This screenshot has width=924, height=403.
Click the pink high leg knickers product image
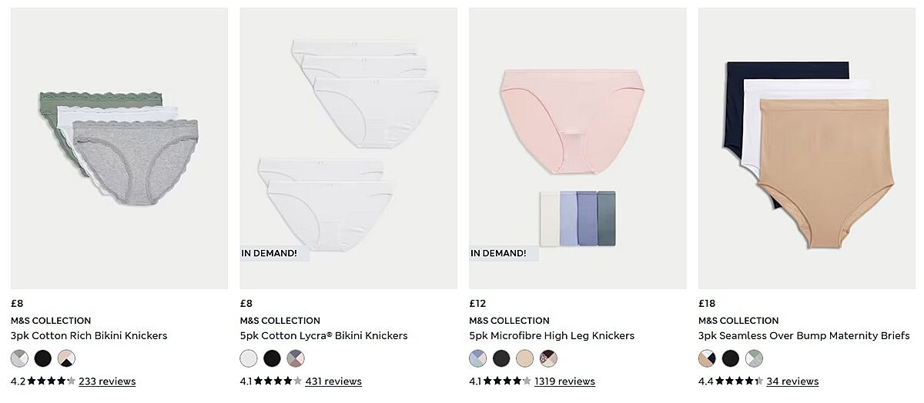point(577,148)
